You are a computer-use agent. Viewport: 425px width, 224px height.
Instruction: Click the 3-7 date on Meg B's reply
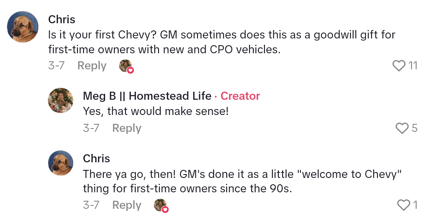[x=91, y=128]
